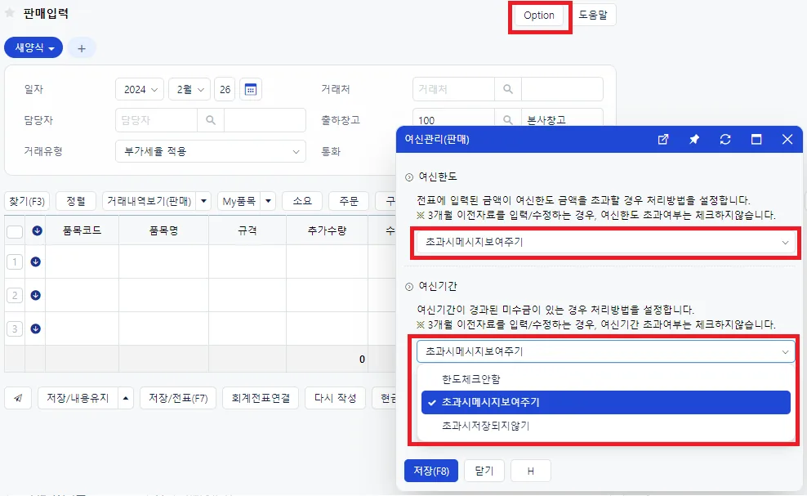Click the send paper-plane icon
The image size is (807, 496).
[18, 398]
